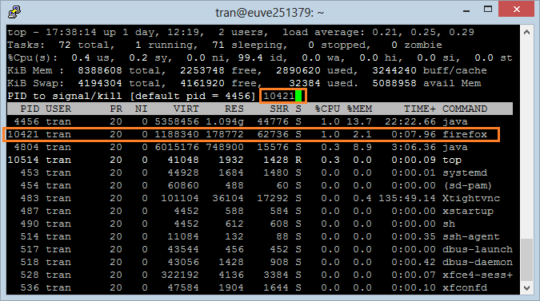Click the %CPU column header
Viewport: 540px width, 301px height.
tap(327, 109)
